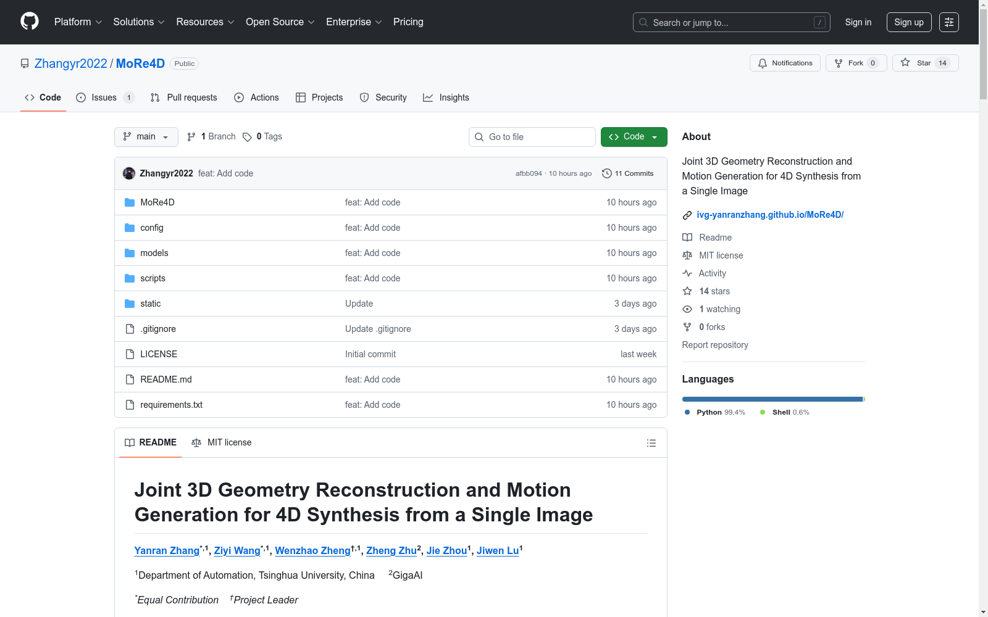Viewport: 988px width, 617px height.
Task: Switch to the Pull requests tab
Action: (184, 97)
